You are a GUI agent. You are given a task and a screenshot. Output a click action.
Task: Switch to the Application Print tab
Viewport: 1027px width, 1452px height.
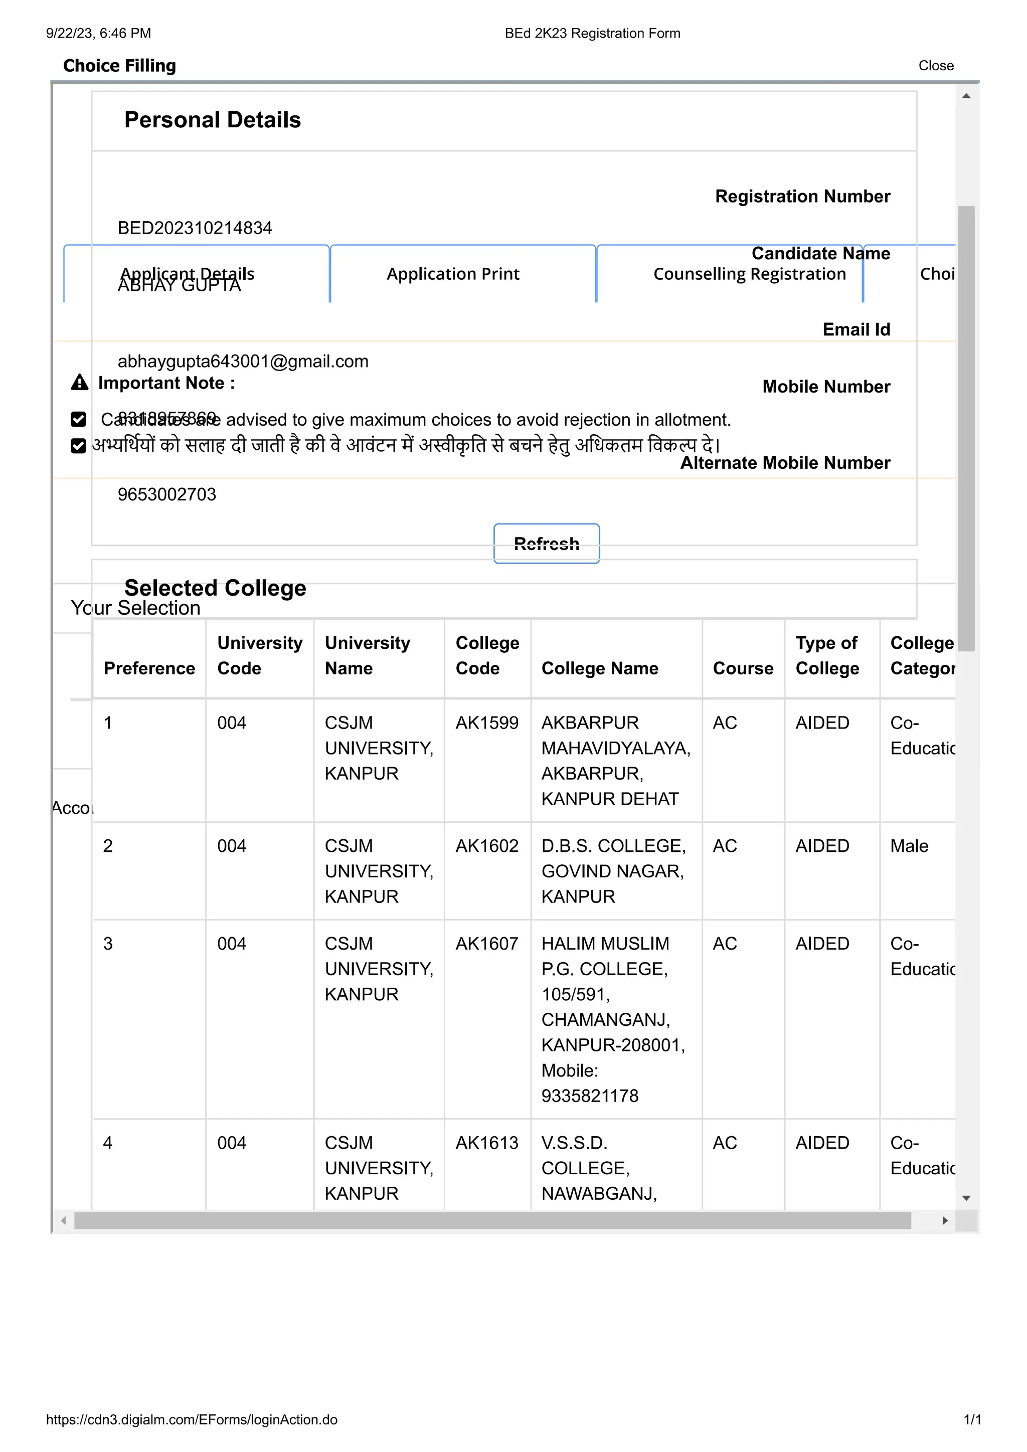[463, 274]
